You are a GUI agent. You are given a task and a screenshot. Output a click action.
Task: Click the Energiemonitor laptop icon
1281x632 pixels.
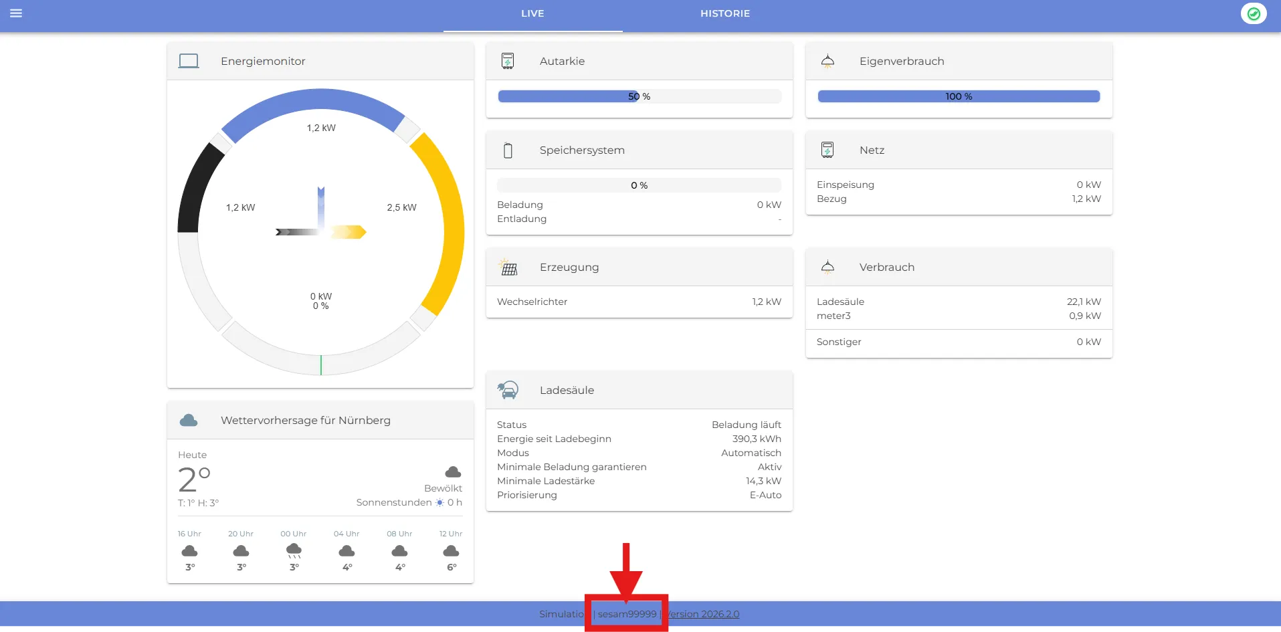pyautogui.click(x=189, y=61)
